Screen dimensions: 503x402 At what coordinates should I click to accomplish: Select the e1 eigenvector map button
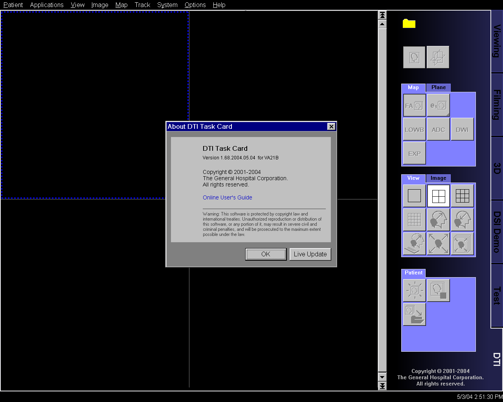click(x=438, y=105)
